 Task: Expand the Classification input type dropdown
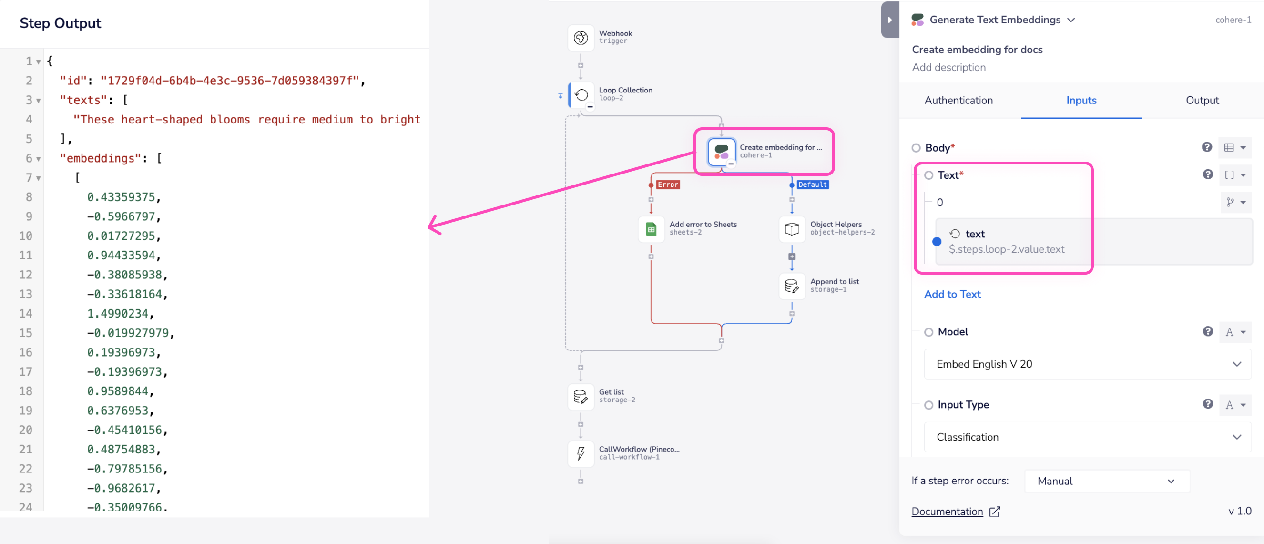1087,438
